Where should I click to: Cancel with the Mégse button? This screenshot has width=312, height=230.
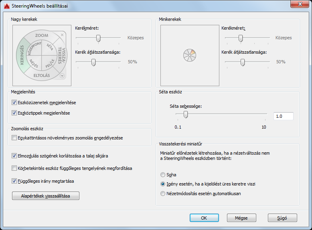coord(241,218)
